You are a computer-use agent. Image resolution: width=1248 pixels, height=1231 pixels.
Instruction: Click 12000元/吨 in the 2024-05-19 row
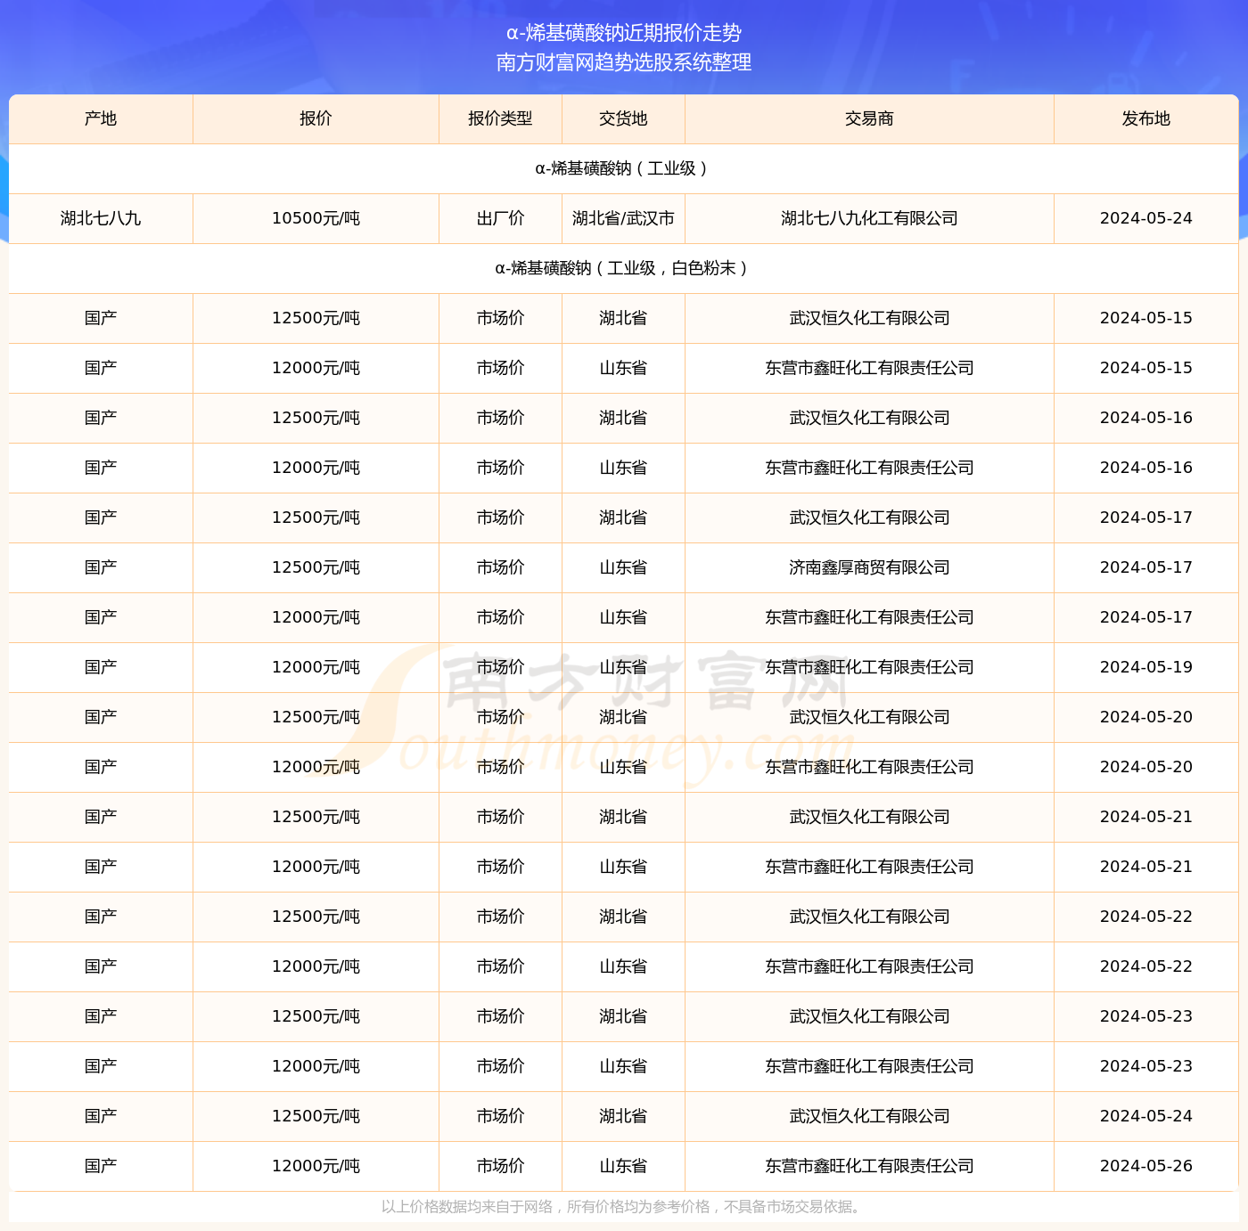pos(316,667)
